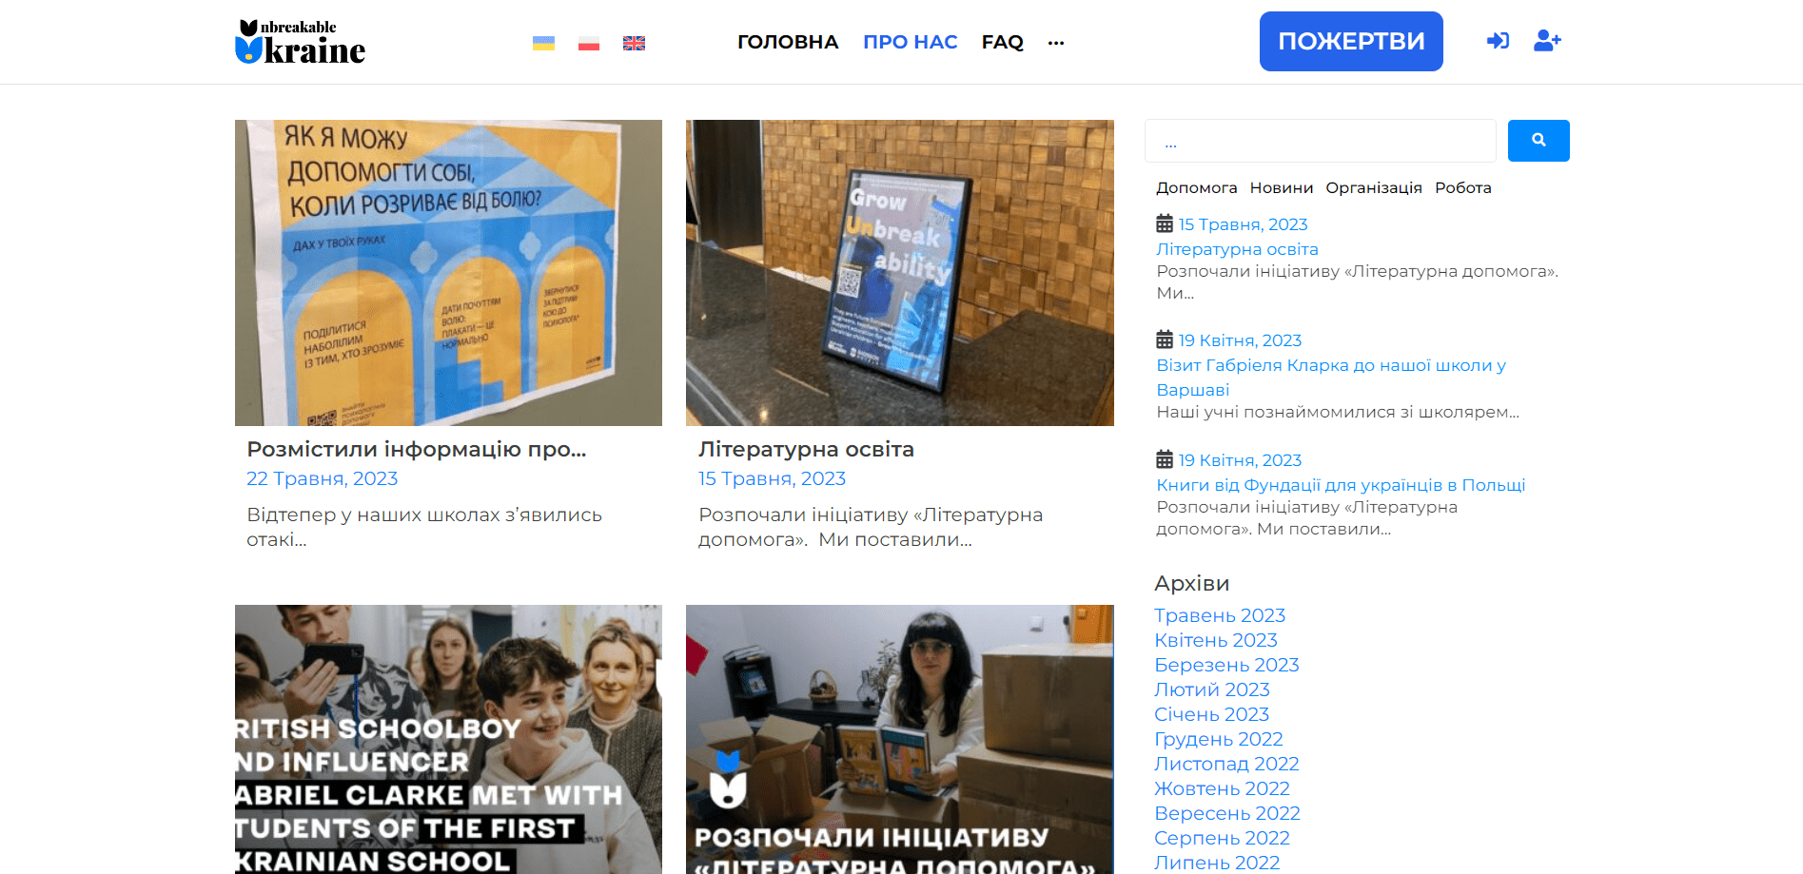
Task: Filter posts by Новини category
Action: (1281, 188)
